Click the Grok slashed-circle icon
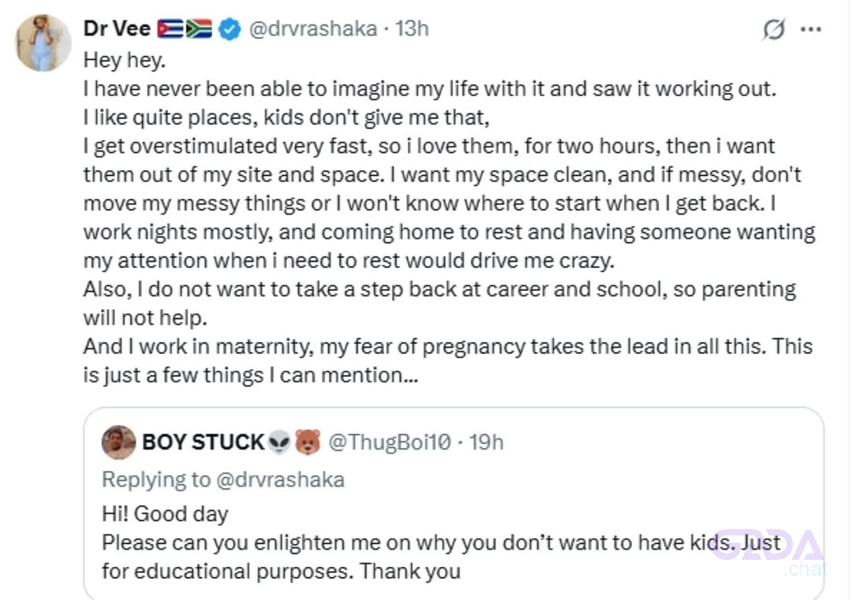 [773, 29]
